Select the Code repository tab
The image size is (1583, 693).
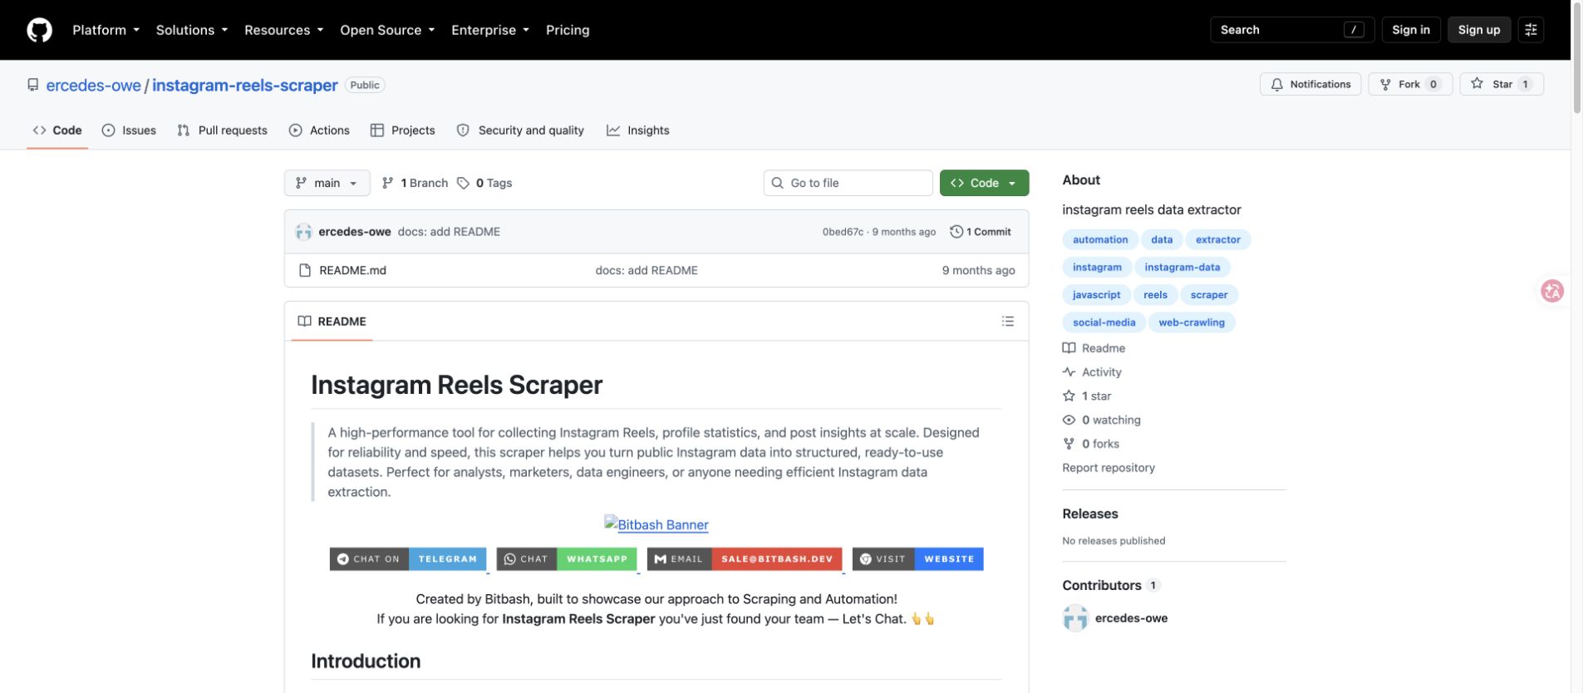57,130
